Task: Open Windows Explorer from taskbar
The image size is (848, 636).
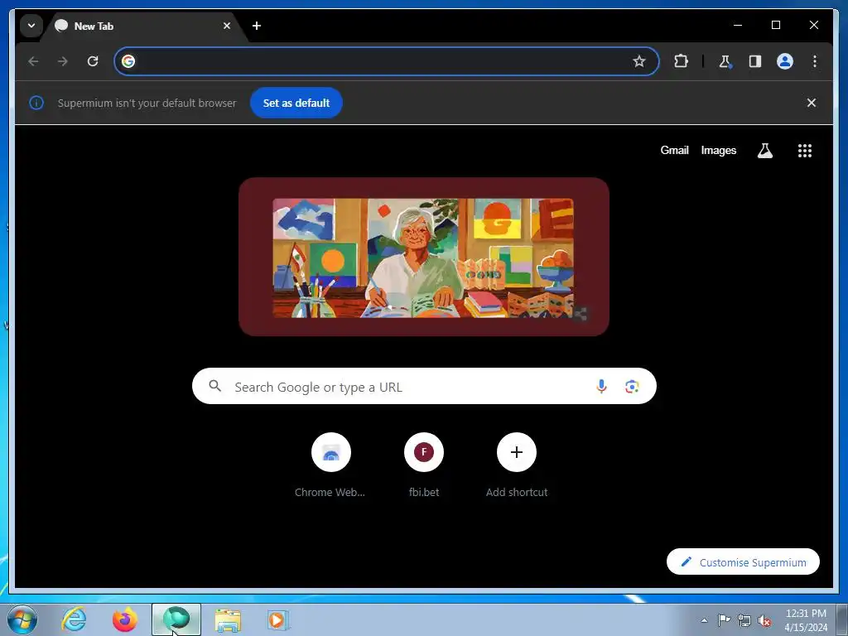Action: coord(228,619)
